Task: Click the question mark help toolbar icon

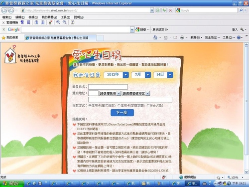Action: click(73, 22)
